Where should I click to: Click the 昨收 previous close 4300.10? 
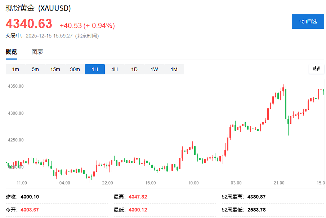pos(30,197)
